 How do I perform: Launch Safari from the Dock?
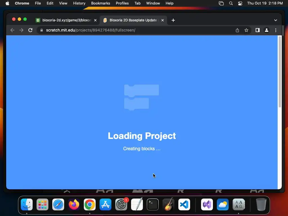(58, 204)
